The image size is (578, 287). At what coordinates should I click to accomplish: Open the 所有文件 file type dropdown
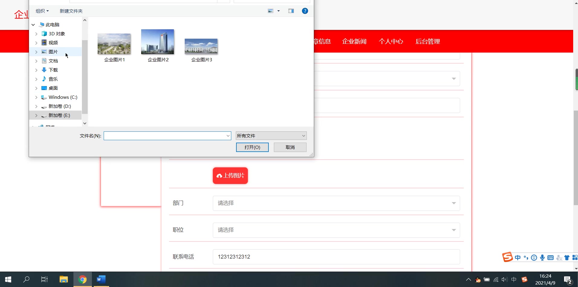click(x=271, y=136)
